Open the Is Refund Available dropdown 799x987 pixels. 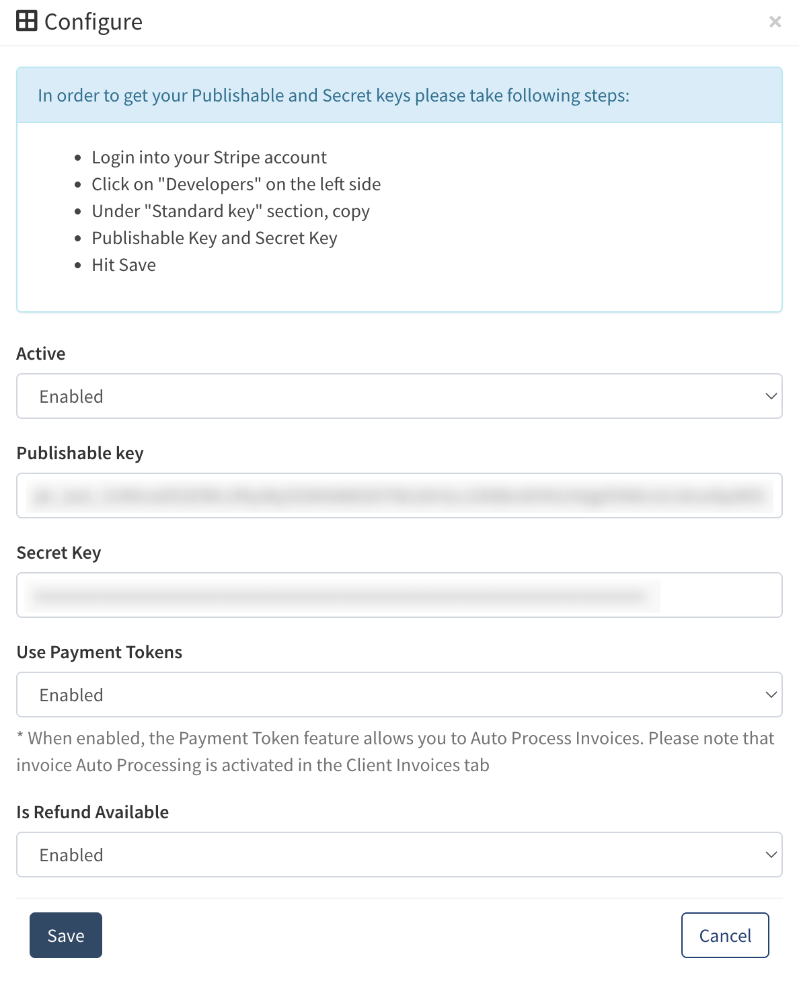point(399,855)
